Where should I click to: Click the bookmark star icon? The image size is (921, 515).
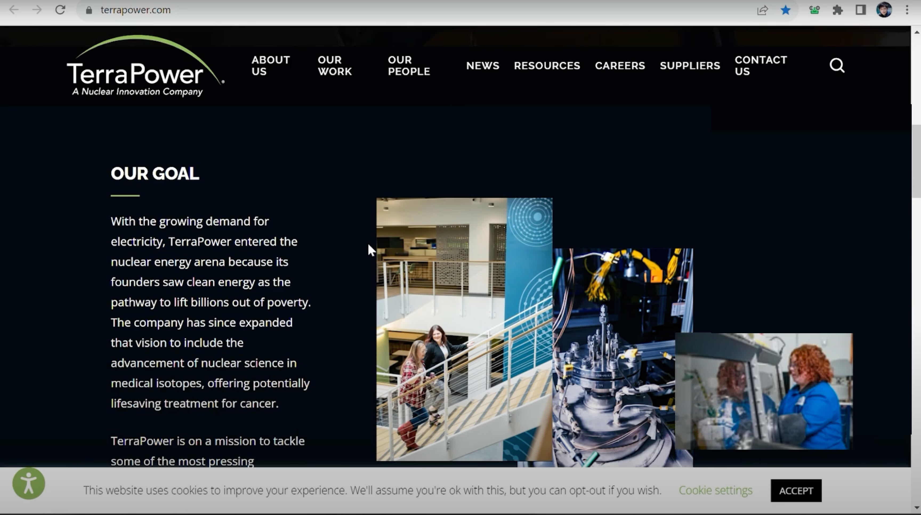click(786, 10)
